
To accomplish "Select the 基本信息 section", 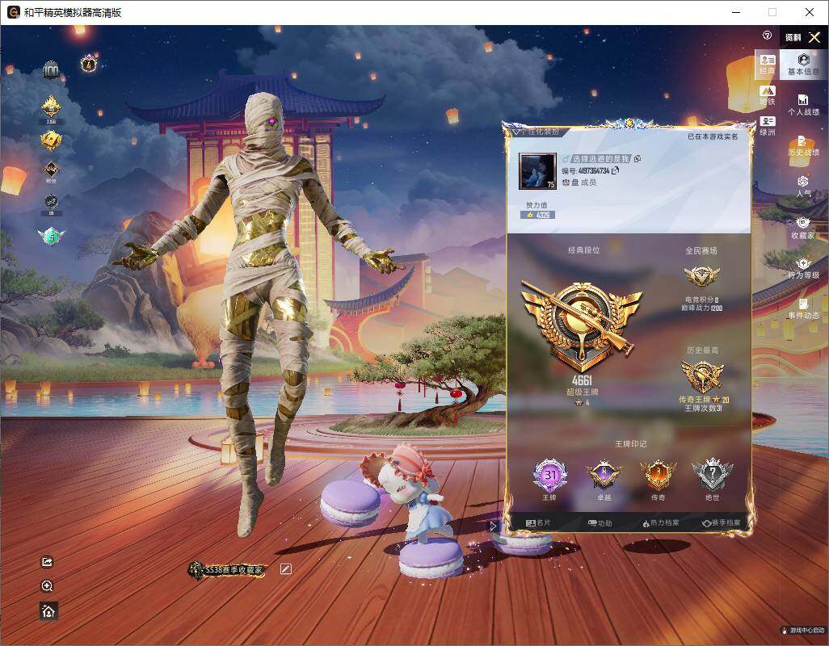I will [804, 65].
